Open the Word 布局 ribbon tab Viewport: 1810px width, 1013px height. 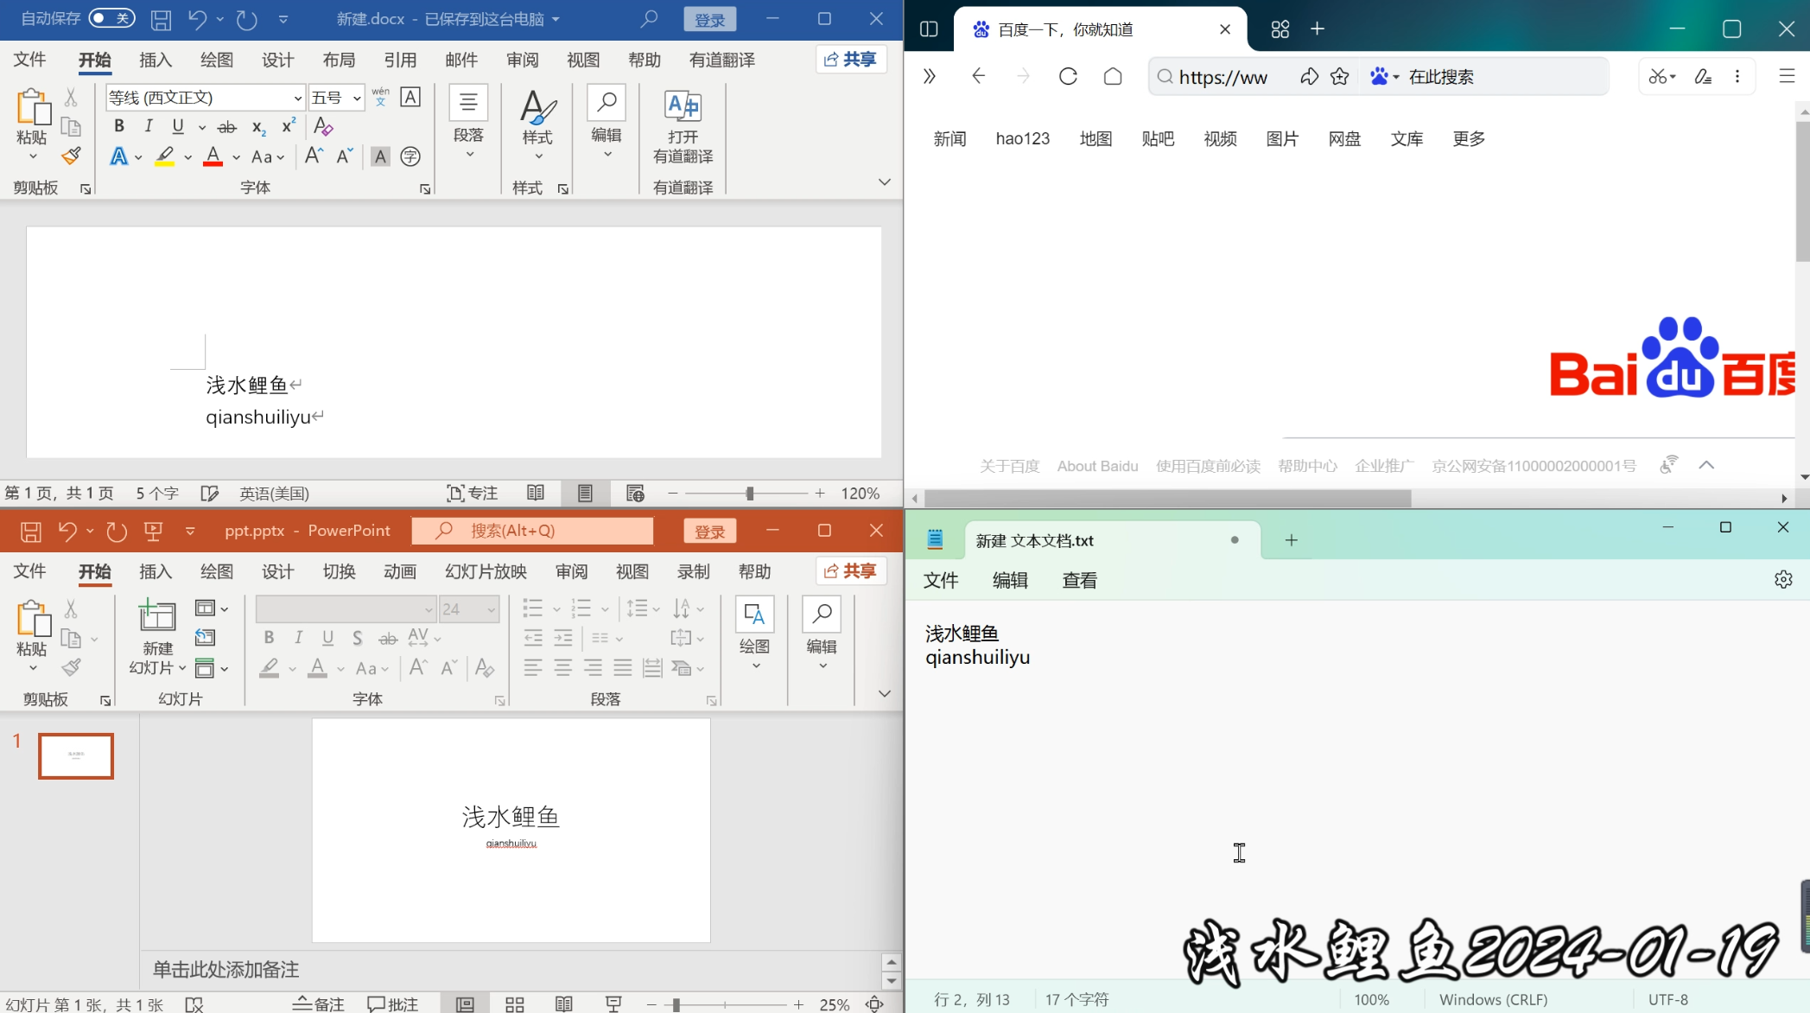[x=339, y=60]
